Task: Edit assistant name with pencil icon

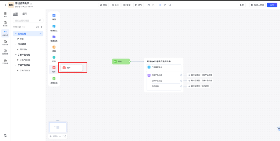Action: point(31,3)
